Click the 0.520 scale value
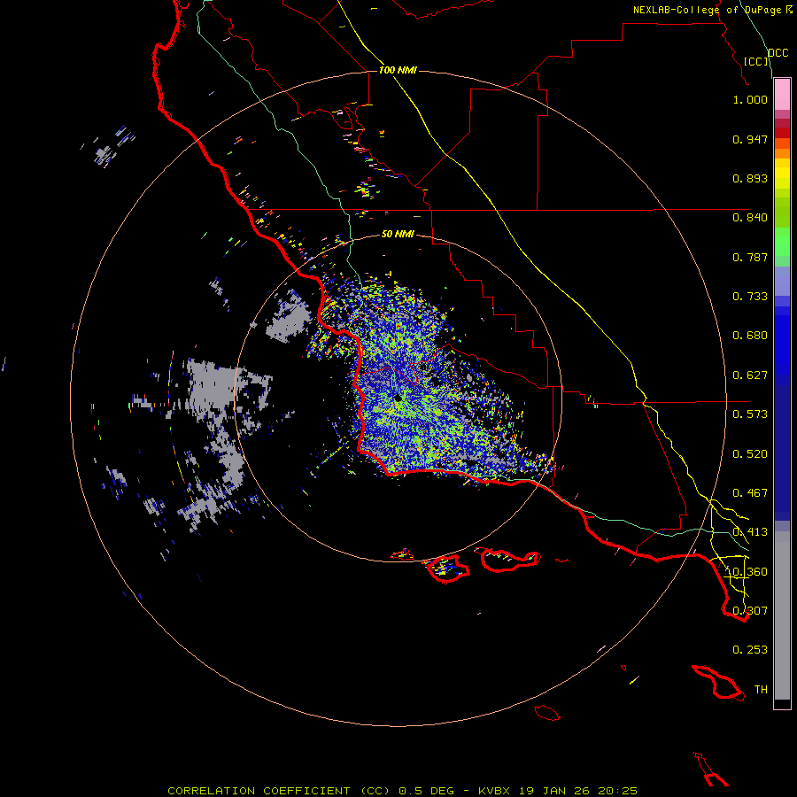The width and height of the screenshot is (797, 797). 750,454
